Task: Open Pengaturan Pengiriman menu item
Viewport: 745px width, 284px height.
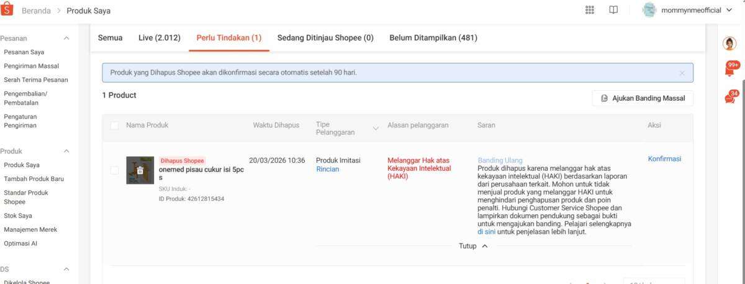Action: (20, 121)
